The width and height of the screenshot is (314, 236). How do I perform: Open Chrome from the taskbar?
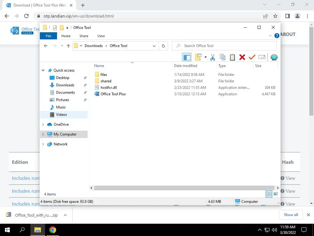pyautogui.click(x=53, y=230)
